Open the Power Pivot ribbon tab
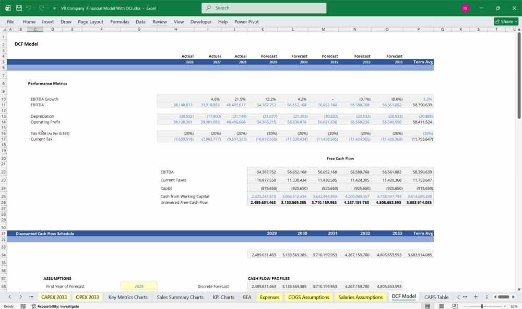 coord(246,21)
